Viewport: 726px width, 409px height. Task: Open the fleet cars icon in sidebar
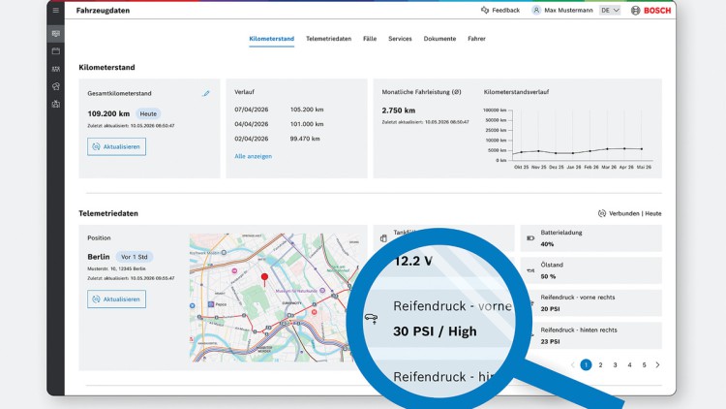pyautogui.click(x=56, y=69)
